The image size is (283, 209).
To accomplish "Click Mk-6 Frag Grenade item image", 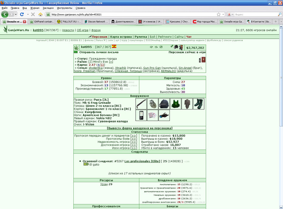I will 153,104.
